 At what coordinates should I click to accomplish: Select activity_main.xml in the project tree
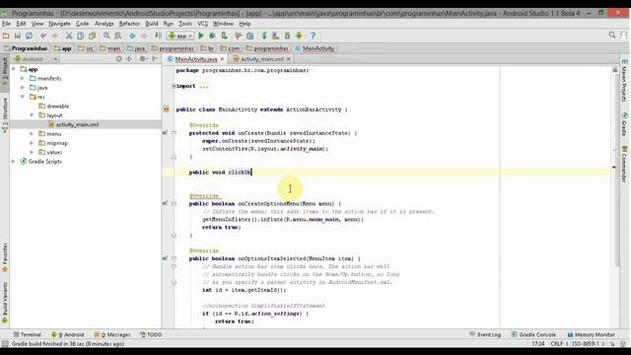pos(77,125)
